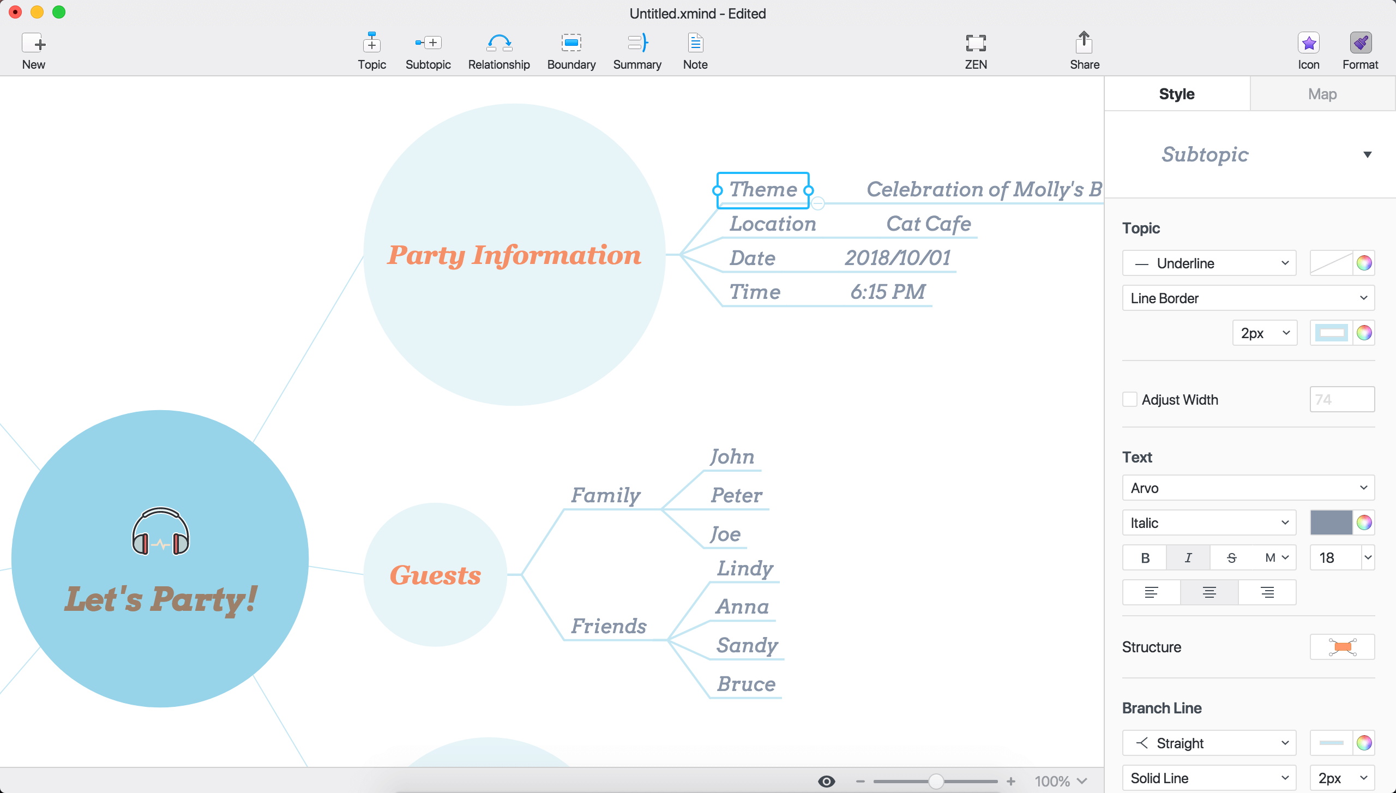Select the Friends subtopic
1396x793 pixels.
click(609, 626)
